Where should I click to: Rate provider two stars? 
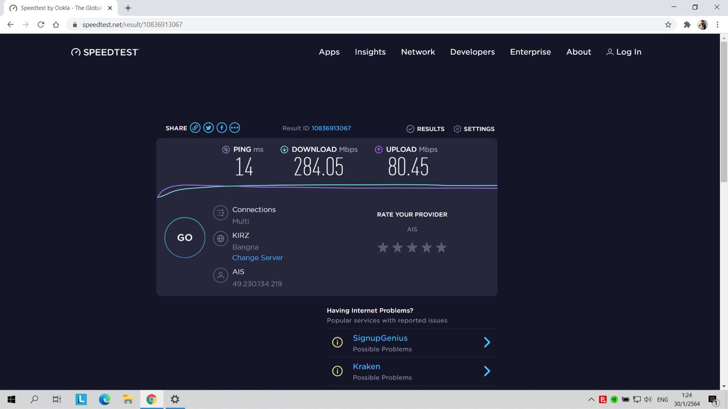(x=397, y=248)
